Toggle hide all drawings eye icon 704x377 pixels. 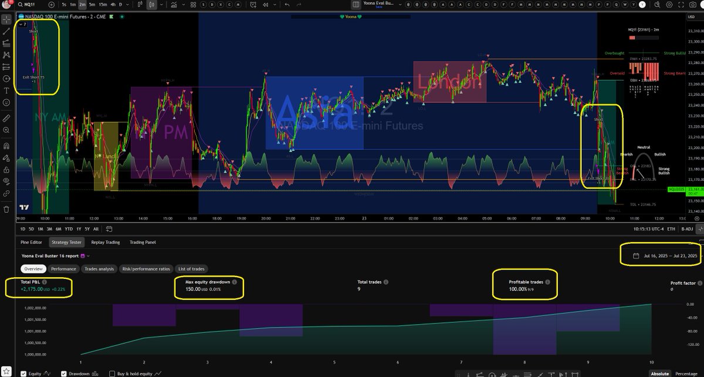[6, 181]
